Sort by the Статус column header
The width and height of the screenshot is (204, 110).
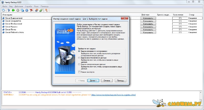point(195,15)
